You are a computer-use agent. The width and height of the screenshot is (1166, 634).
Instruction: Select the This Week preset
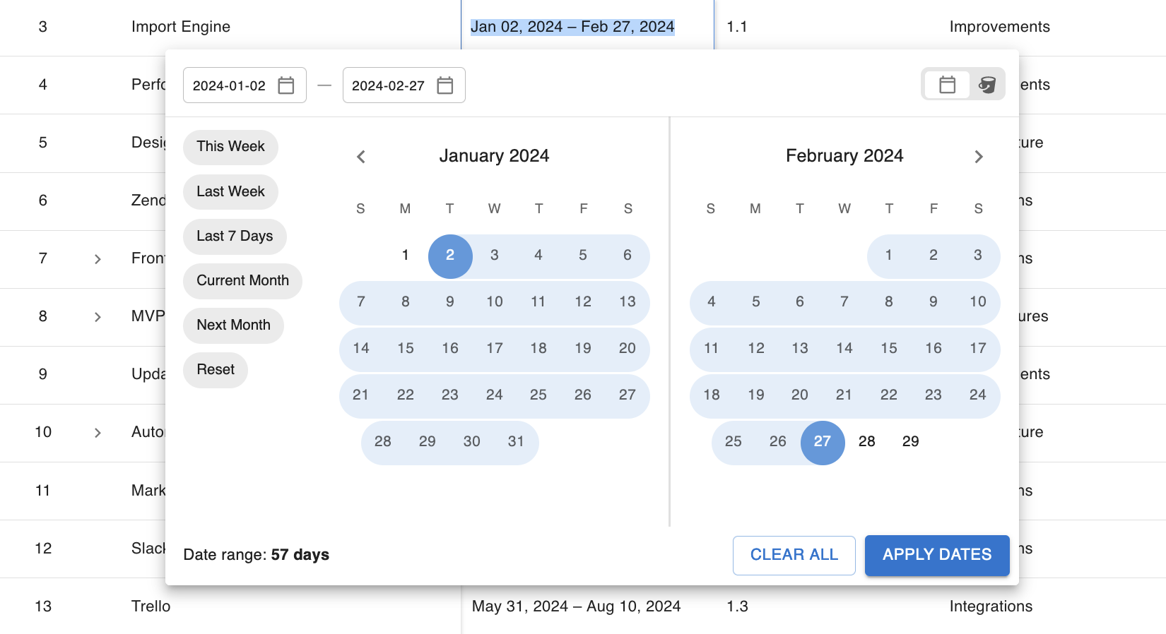[230, 147]
